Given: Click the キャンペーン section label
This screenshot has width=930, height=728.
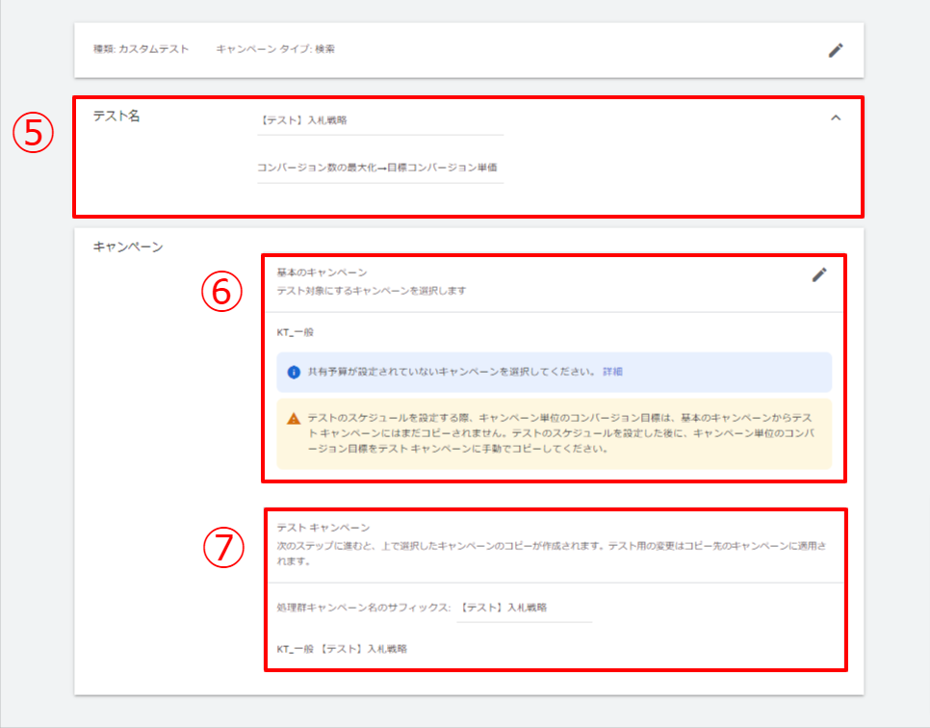Looking at the screenshot, I should [127, 247].
